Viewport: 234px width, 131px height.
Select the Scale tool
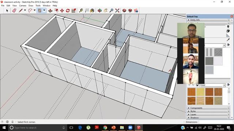click(74, 11)
